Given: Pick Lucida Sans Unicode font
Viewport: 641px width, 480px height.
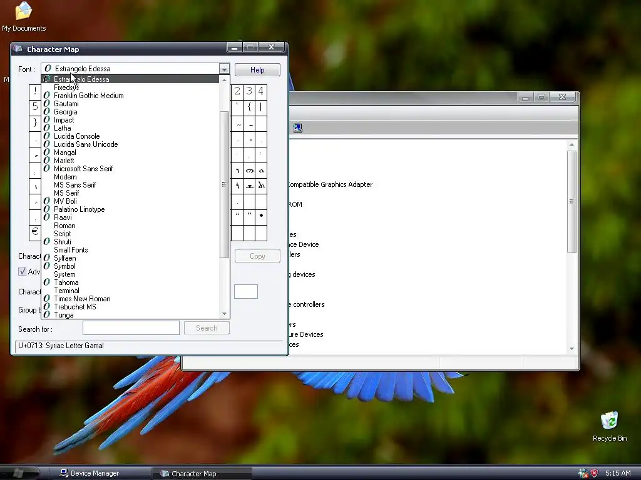Looking at the screenshot, I should pyautogui.click(x=130, y=144).
